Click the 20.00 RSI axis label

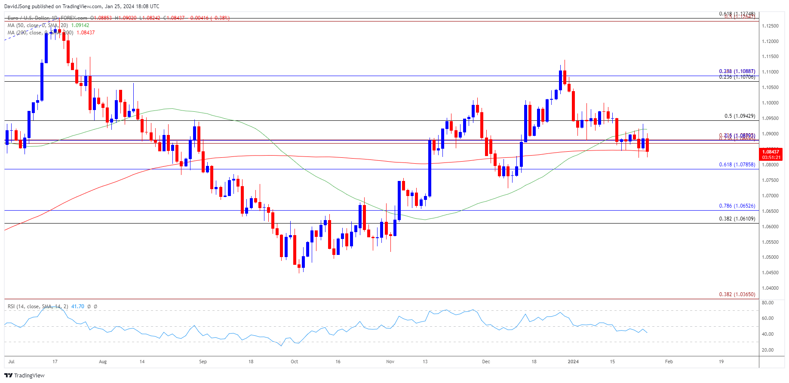(x=768, y=350)
